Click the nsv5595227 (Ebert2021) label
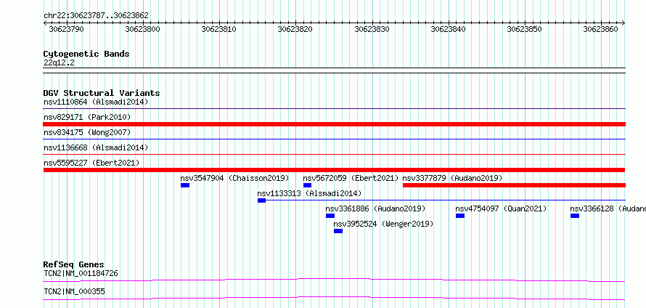Viewport: 646px width, 308px height. point(91,163)
